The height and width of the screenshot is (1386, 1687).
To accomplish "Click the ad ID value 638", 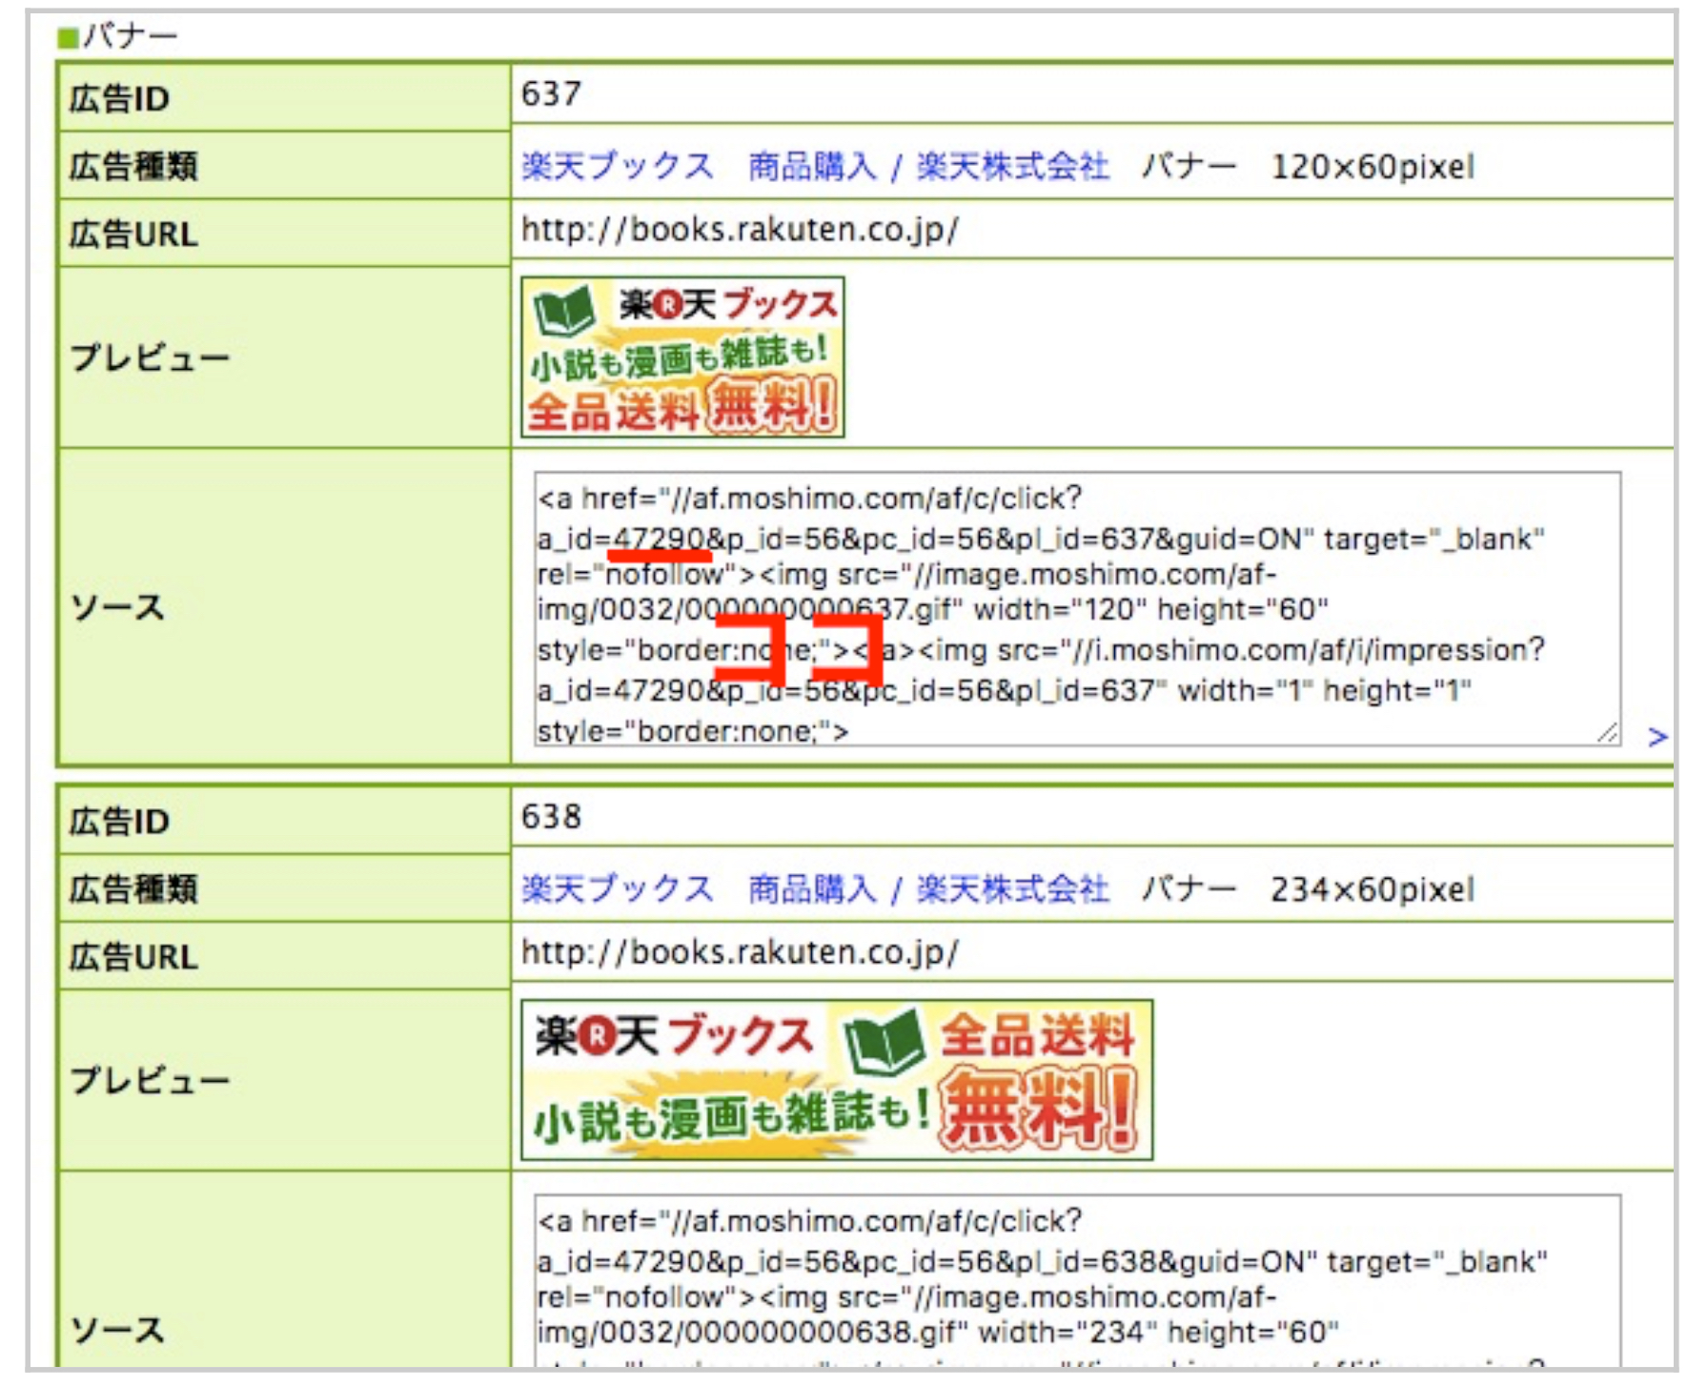I will 551,817.
